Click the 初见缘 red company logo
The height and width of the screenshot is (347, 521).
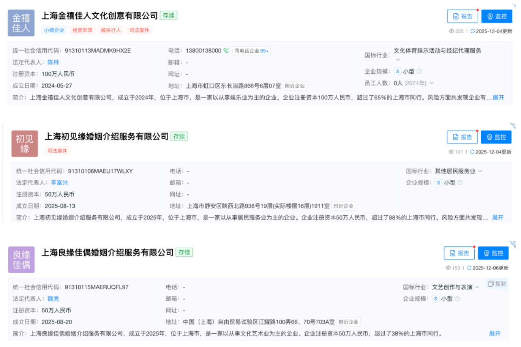(25, 144)
